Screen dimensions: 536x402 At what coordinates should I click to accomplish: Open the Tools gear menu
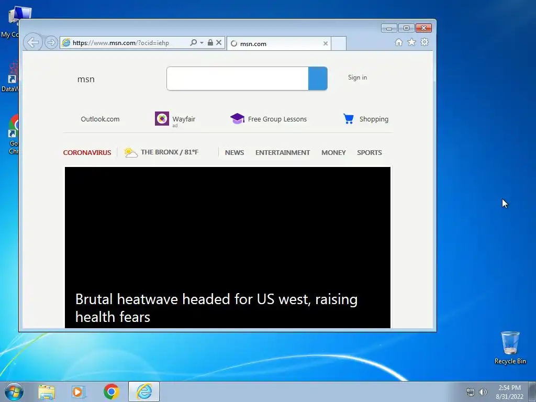425,42
